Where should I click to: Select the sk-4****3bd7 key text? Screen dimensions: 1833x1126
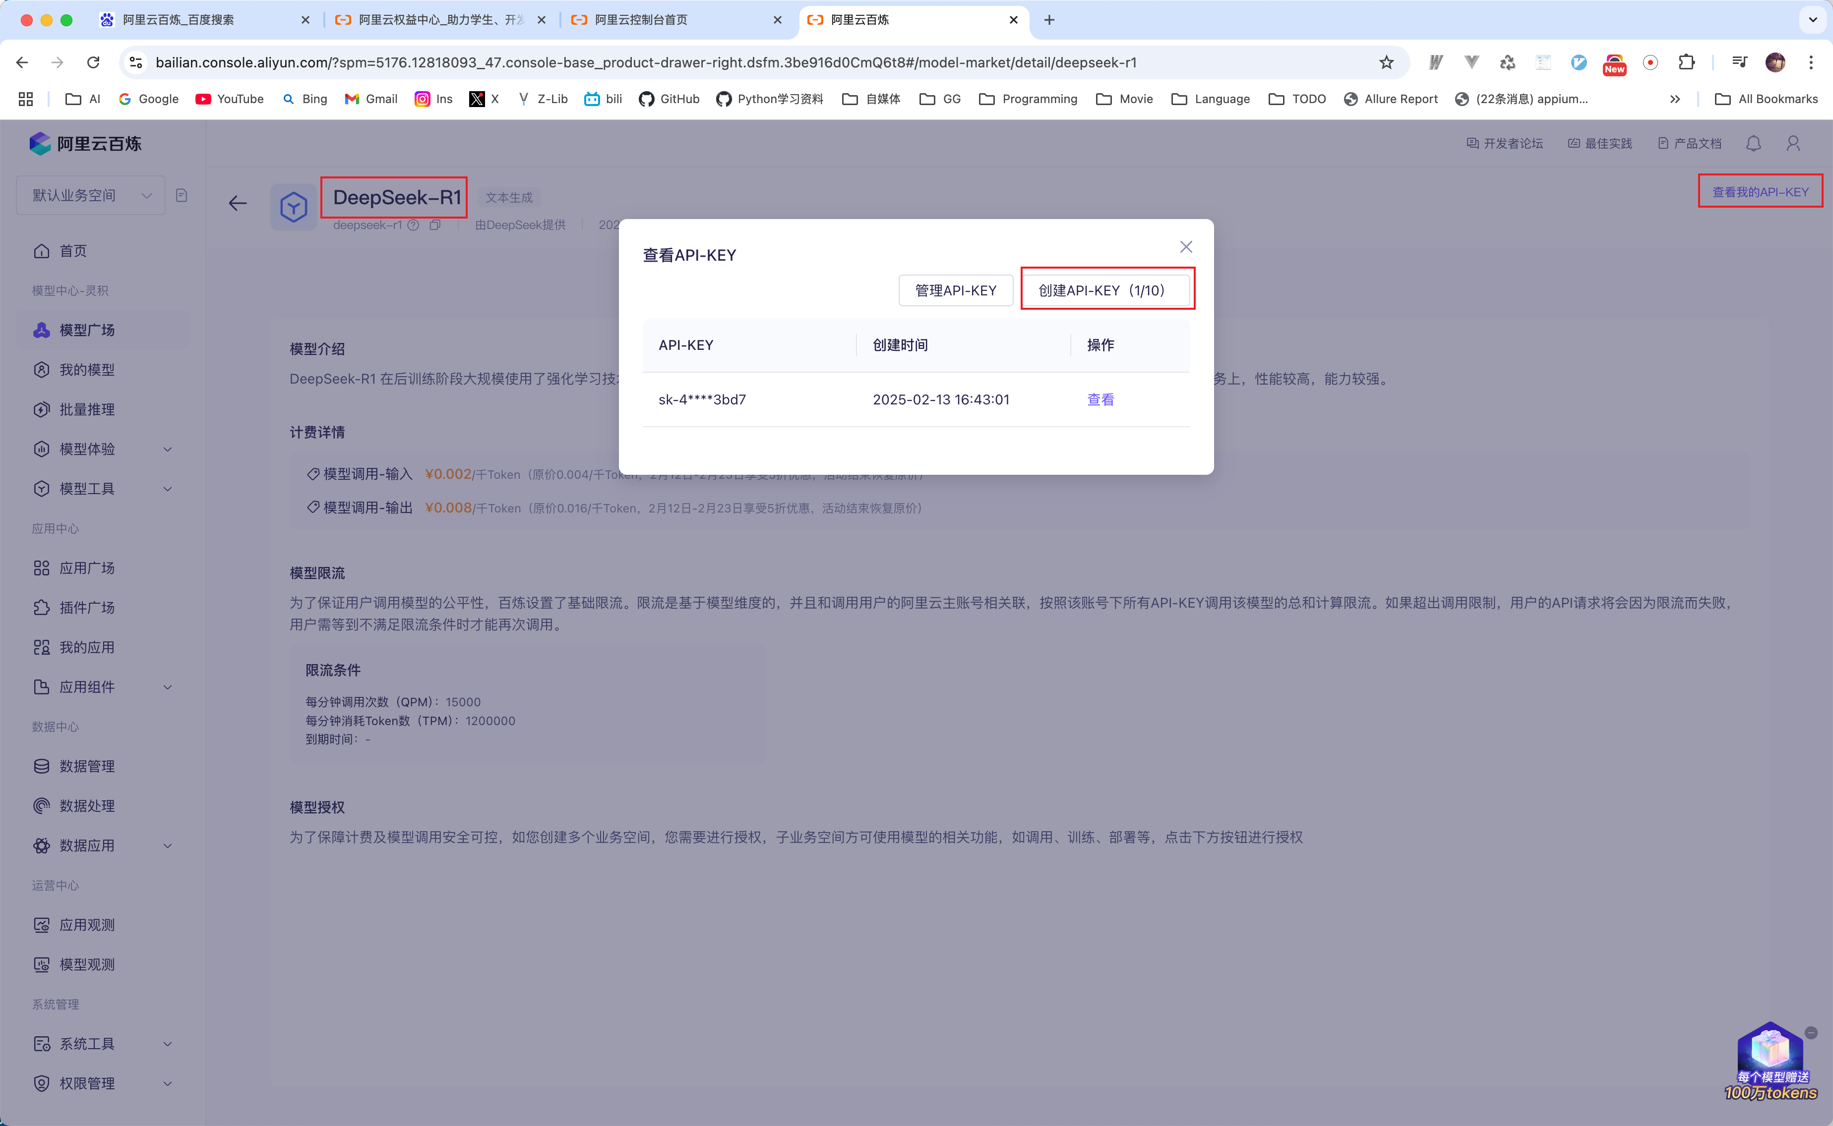(702, 399)
